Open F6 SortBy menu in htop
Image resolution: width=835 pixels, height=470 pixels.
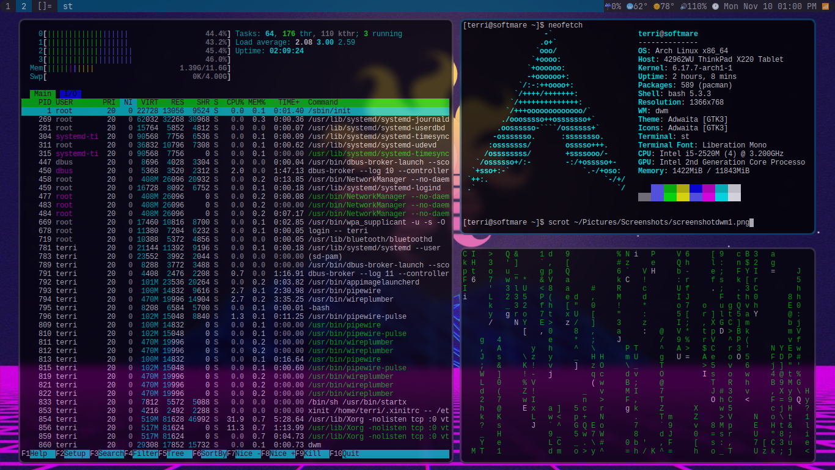[x=210, y=454]
